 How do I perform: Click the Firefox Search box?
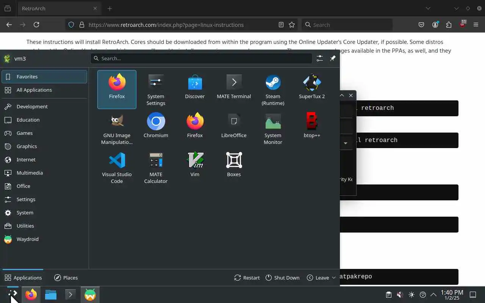[347, 25]
